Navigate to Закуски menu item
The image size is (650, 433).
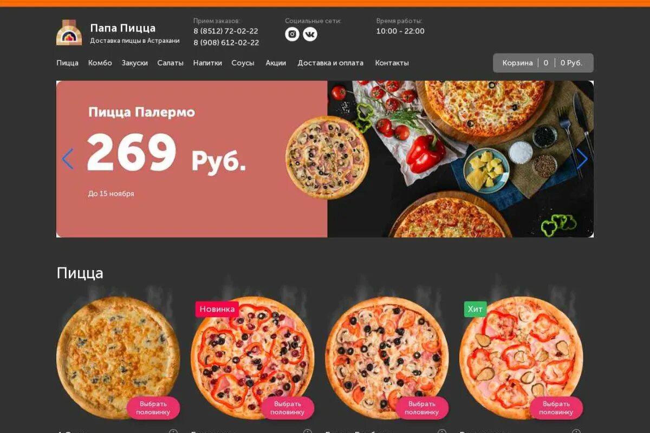[x=135, y=63]
